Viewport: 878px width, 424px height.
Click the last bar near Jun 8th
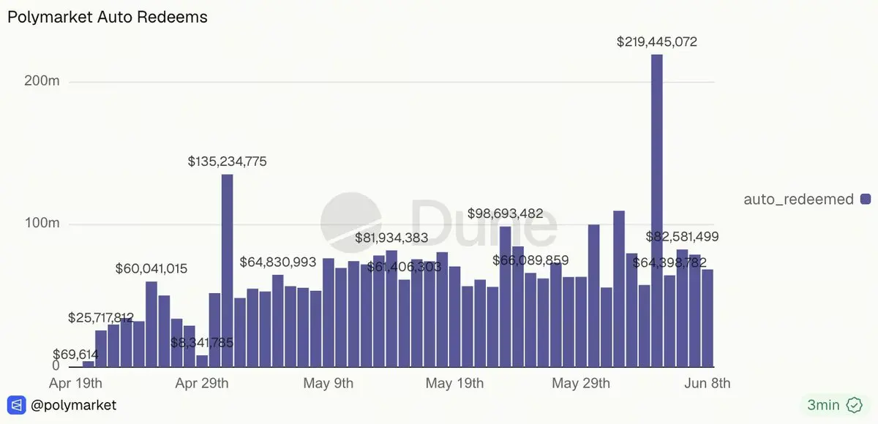click(708, 318)
